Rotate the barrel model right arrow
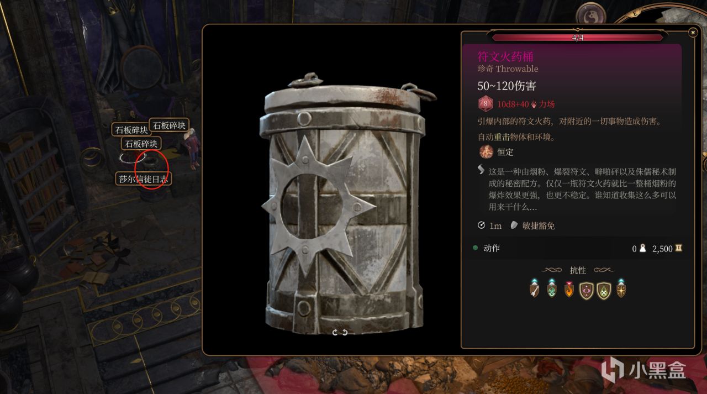This screenshot has height=394, width=707. click(345, 332)
